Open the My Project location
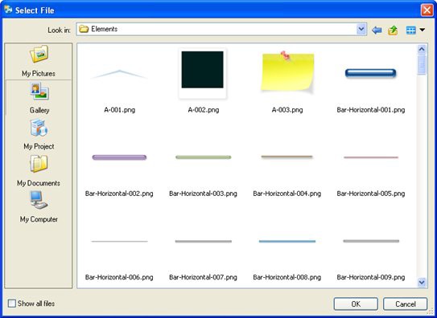Viewport: 437px width, 318px height. [39, 134]
